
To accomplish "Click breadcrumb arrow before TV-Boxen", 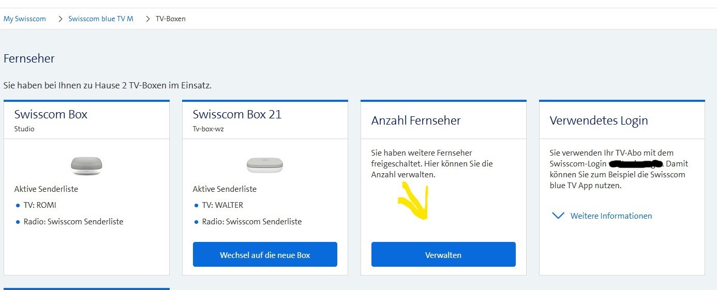I will [147, 19].
